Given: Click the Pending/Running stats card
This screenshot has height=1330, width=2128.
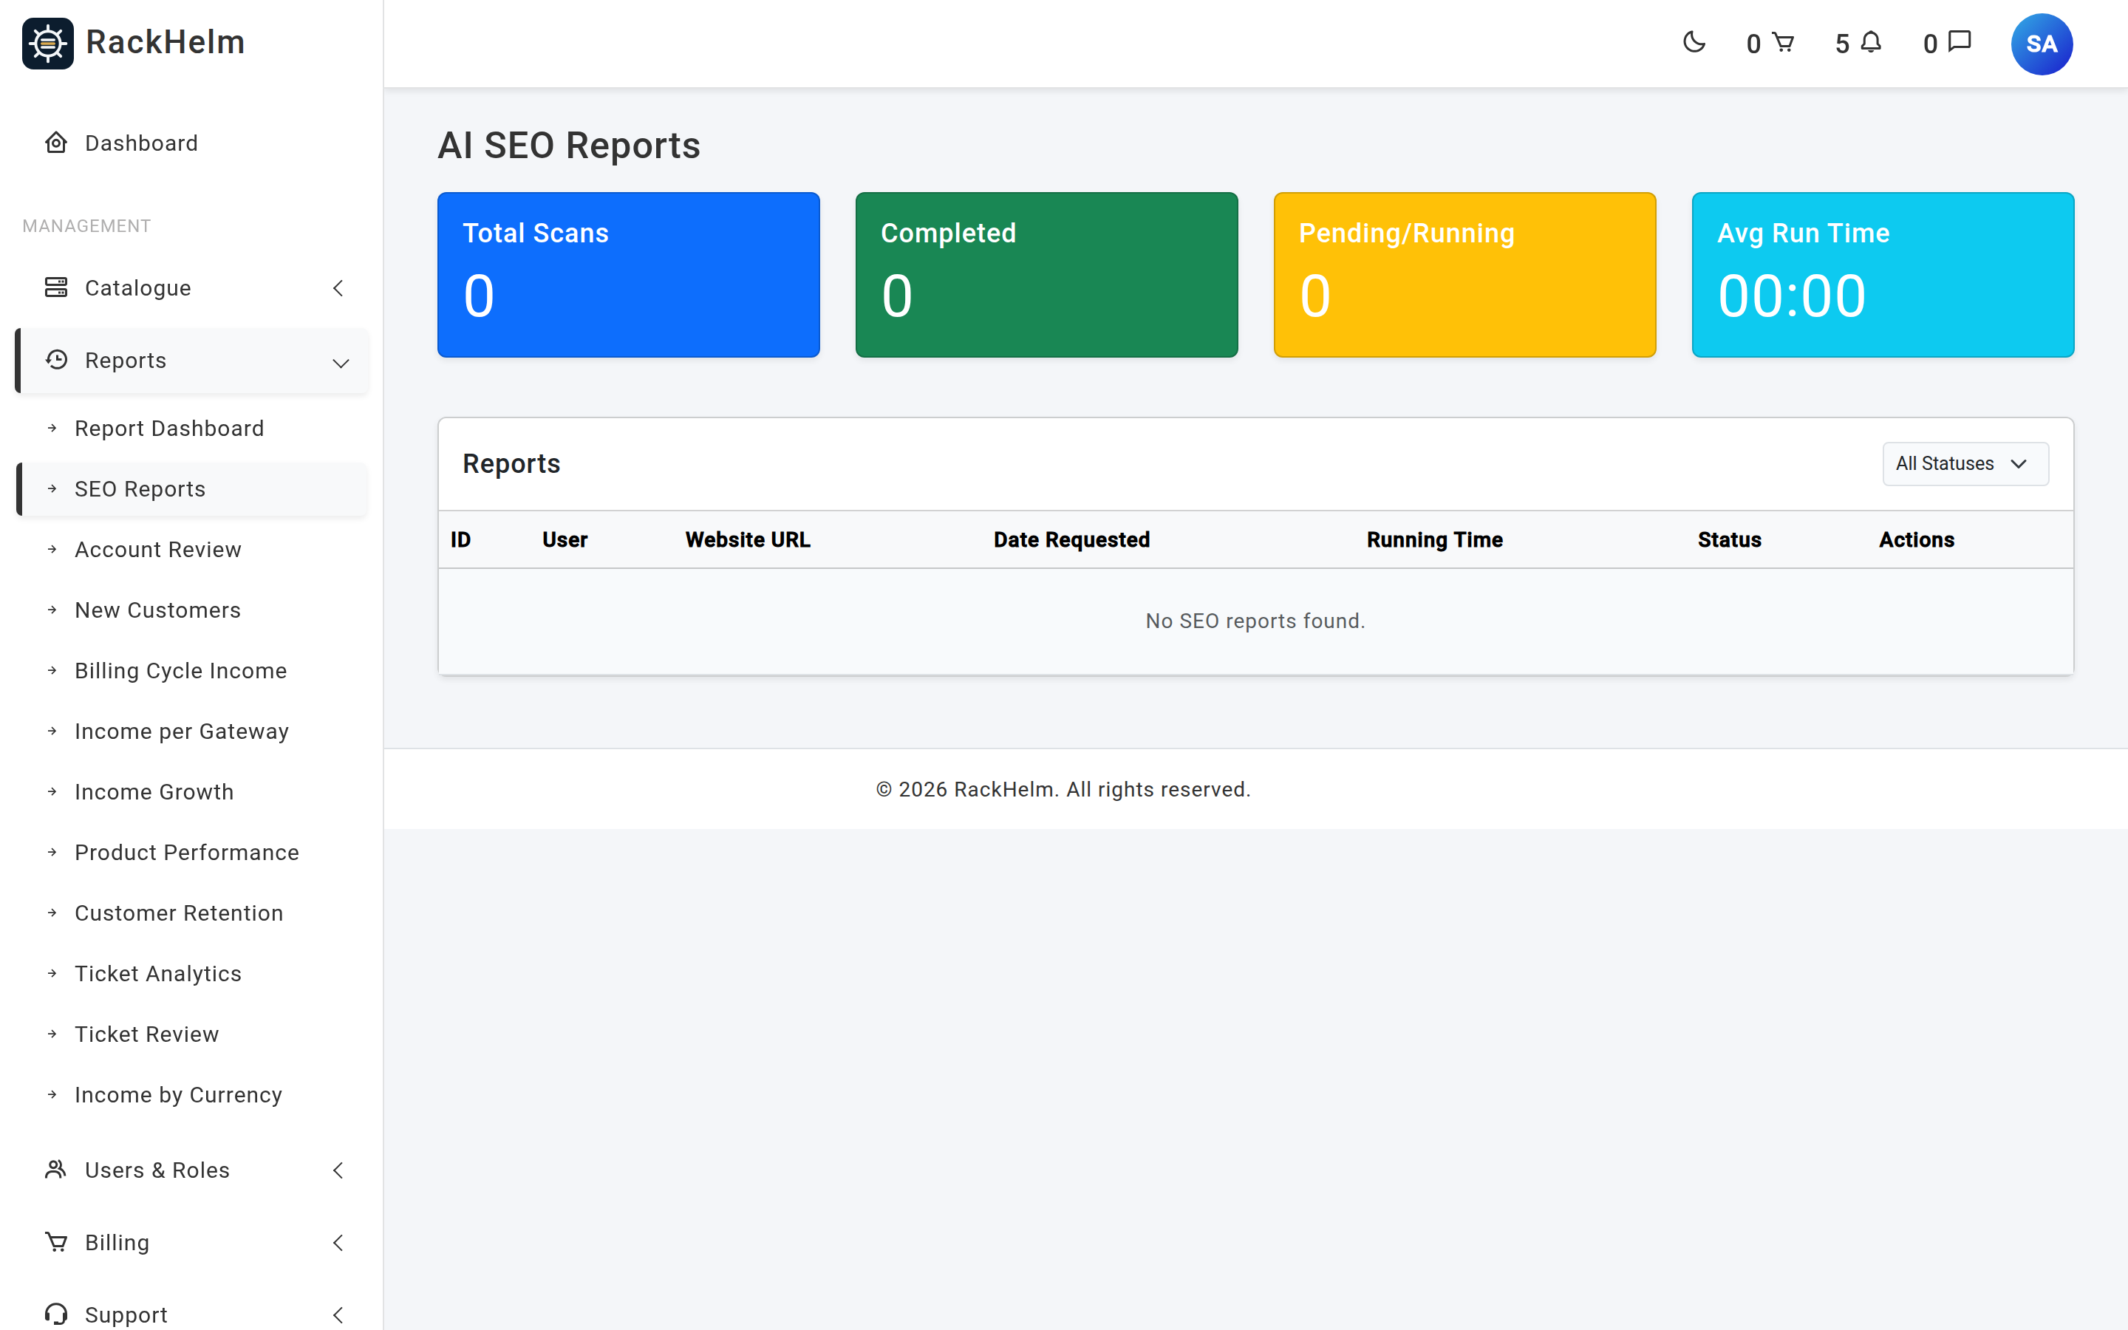Looking at the screenshot, I should 1465,274.
